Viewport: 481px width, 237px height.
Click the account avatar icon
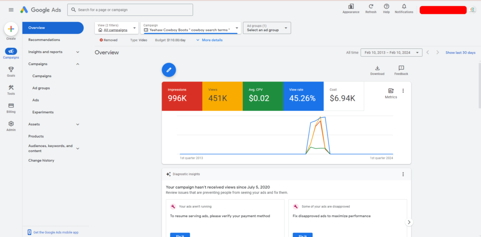coord(473,10)
